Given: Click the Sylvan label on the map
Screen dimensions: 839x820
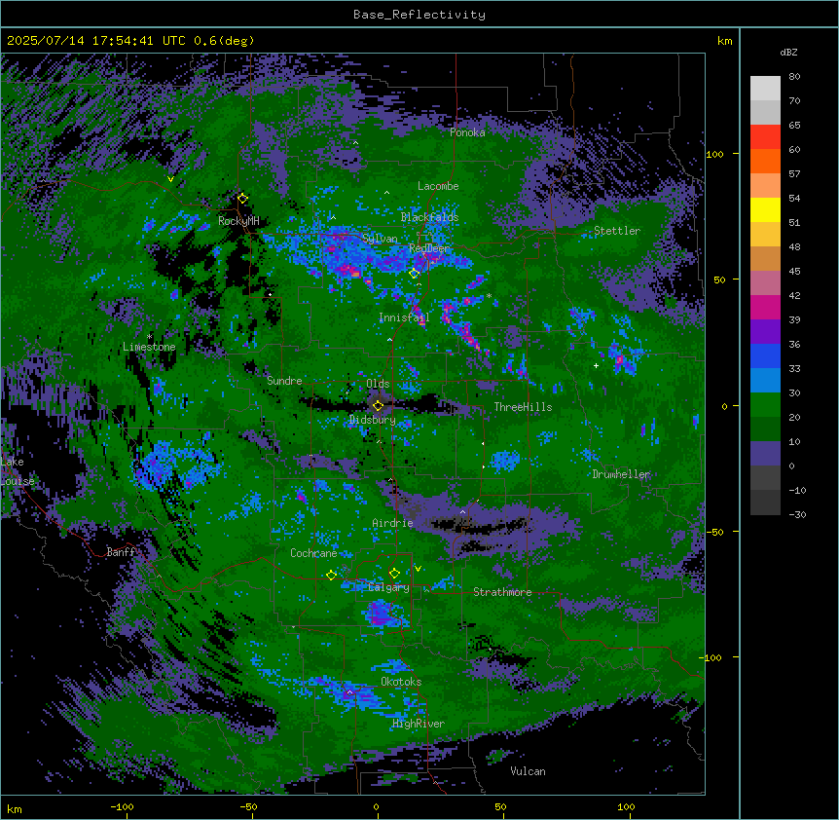Looking at the screenshot, I should click(380, 239).
